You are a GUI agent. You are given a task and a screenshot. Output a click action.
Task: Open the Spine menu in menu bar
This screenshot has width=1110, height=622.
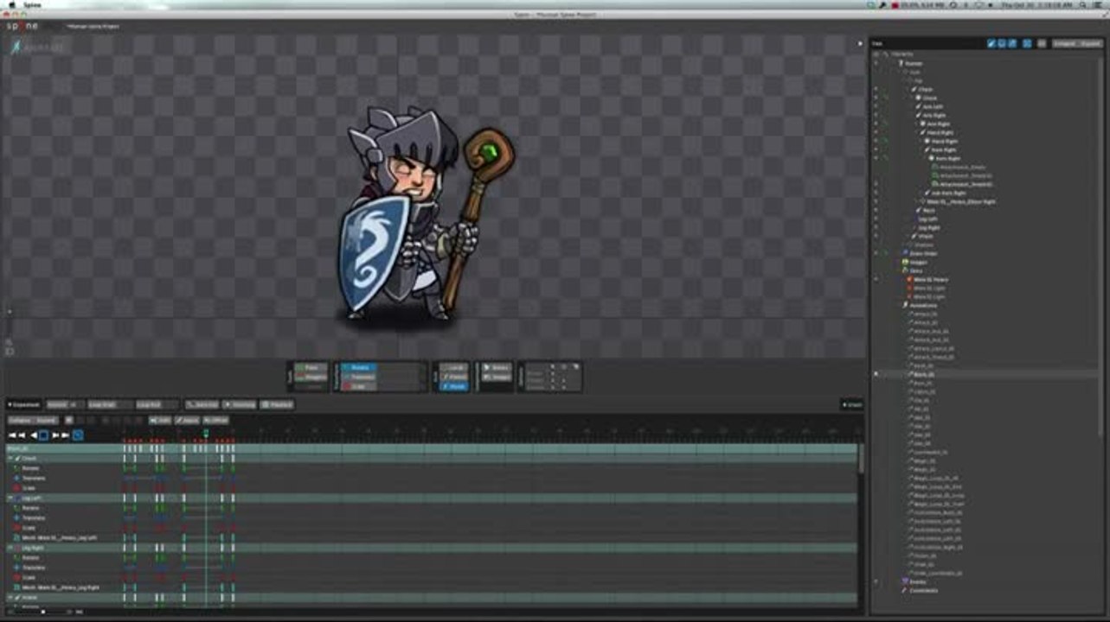pyautogui.click(x=32, y=4)
